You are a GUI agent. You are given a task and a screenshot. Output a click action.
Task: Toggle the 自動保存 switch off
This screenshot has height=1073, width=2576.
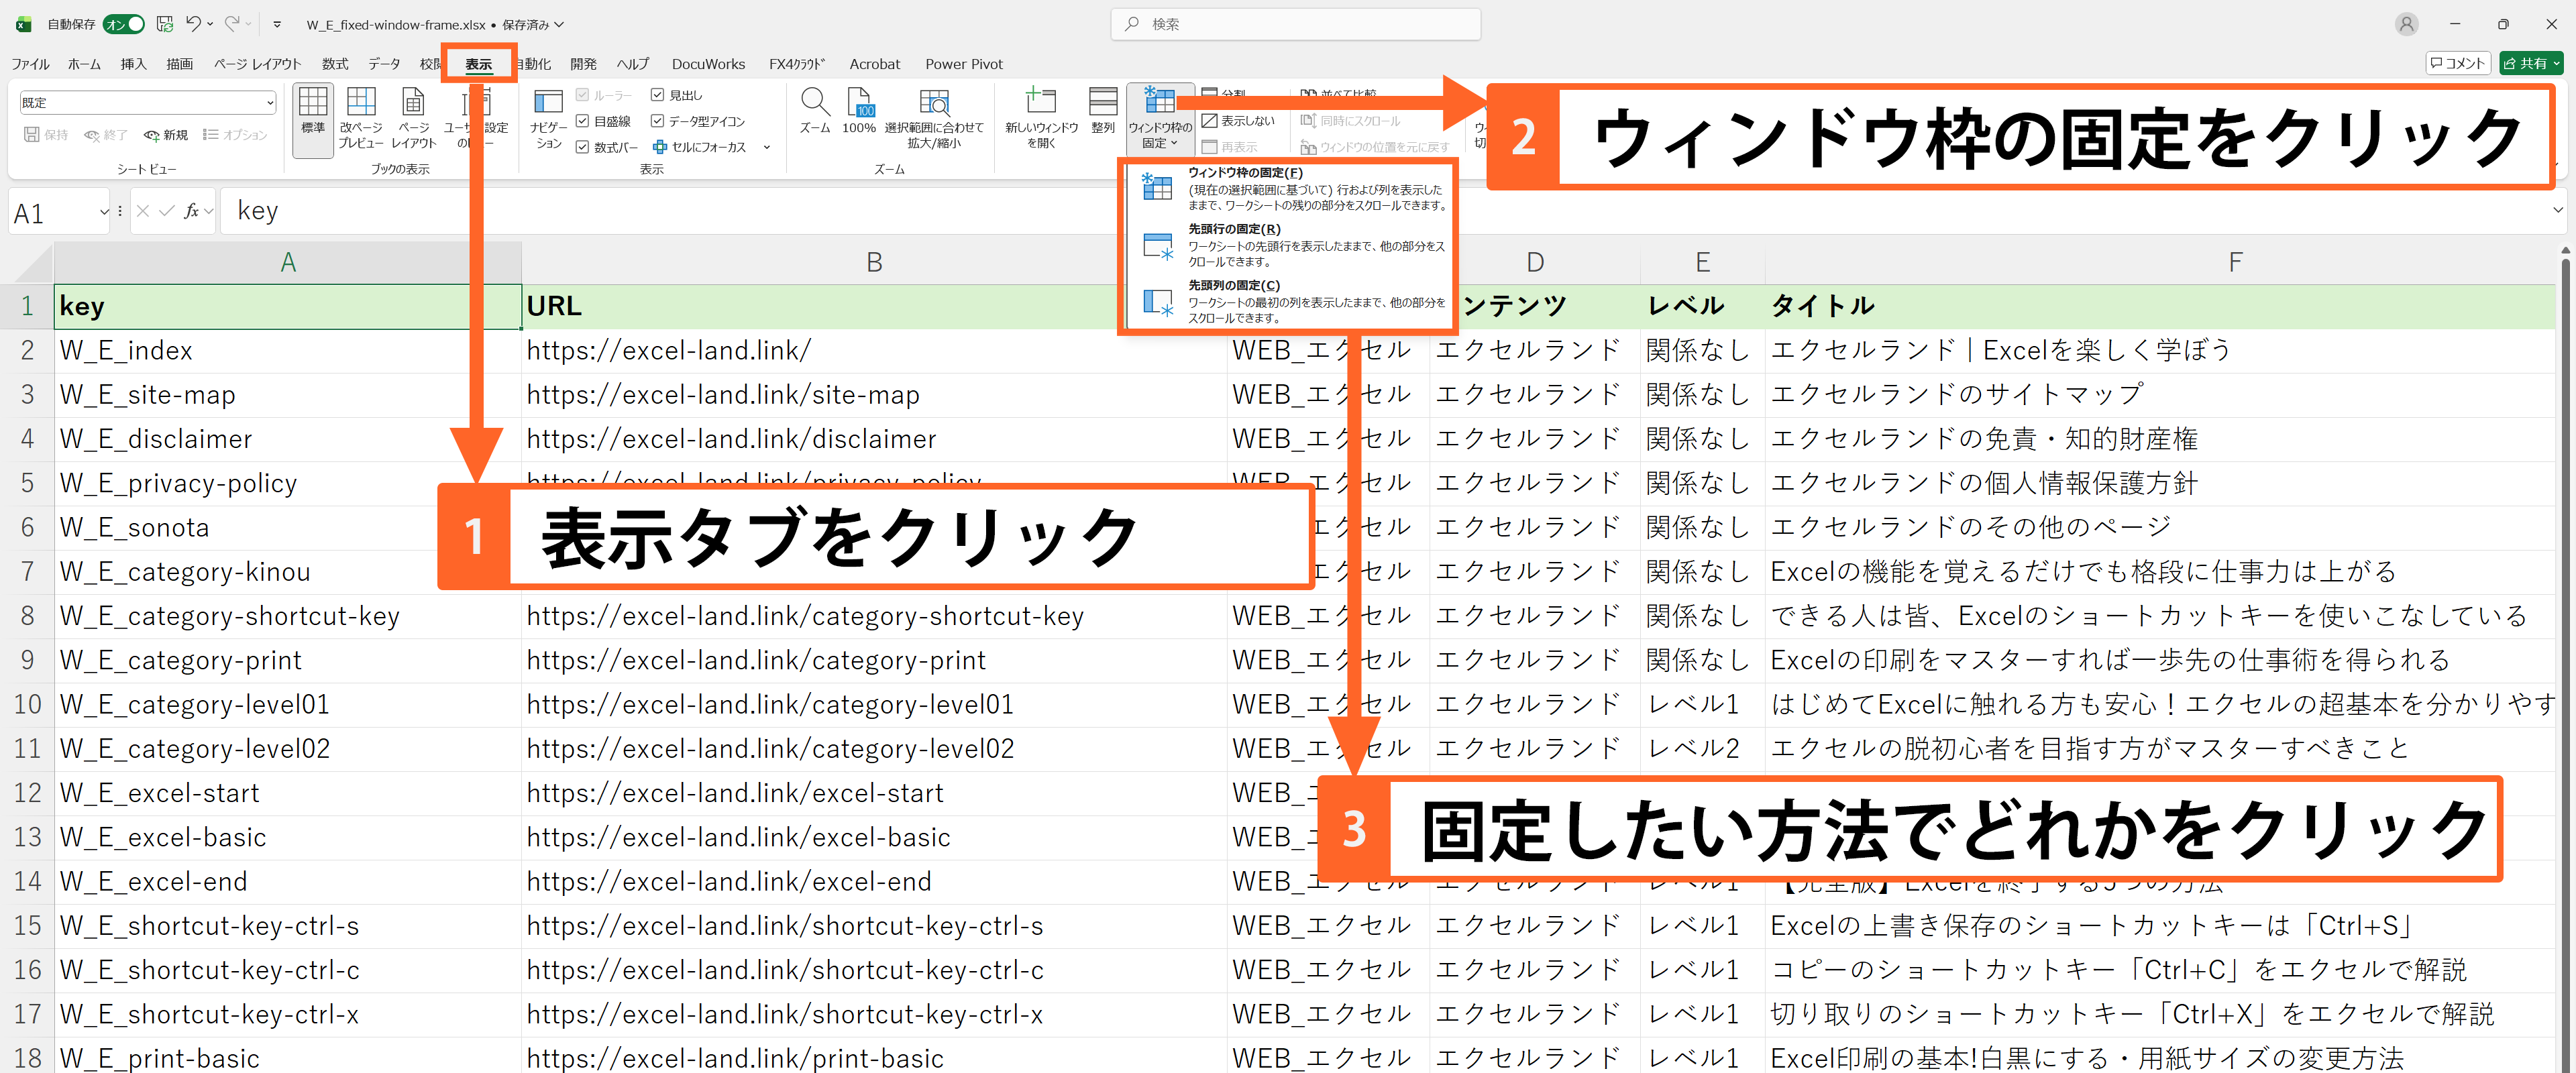pyautogui.click(x=125, y=24)
